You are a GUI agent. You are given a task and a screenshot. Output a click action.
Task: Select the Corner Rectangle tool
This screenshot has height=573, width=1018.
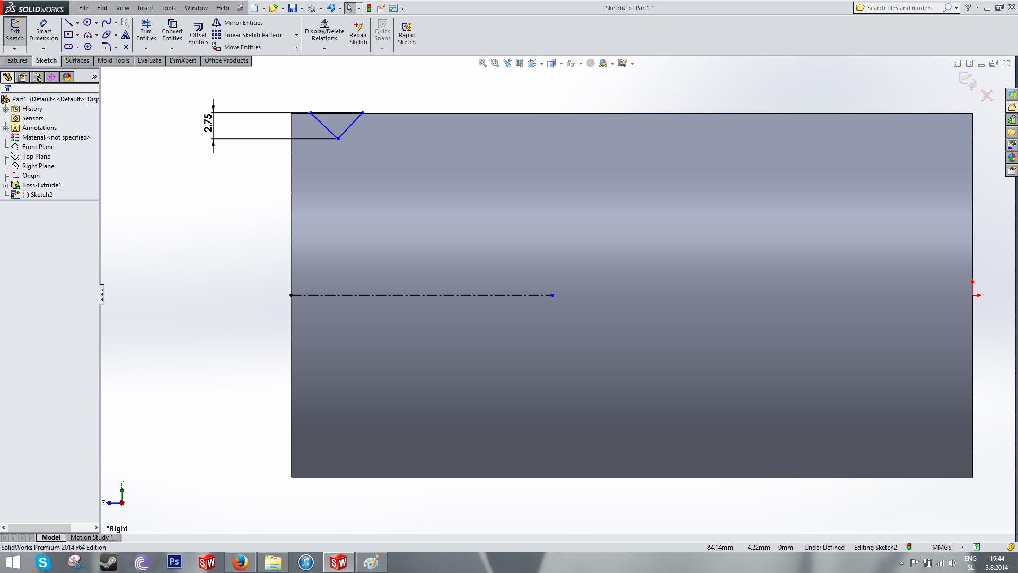[x=68, y=35]
